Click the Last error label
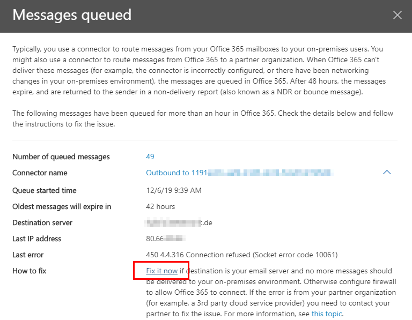 [x=28, y=255]
